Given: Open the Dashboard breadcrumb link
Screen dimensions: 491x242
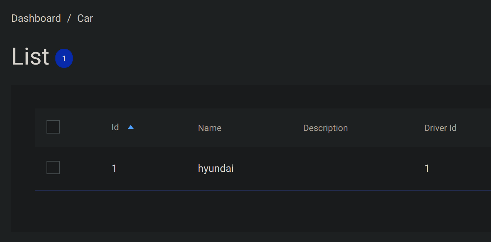Looking at the screenshot, I should coord(36,18).
